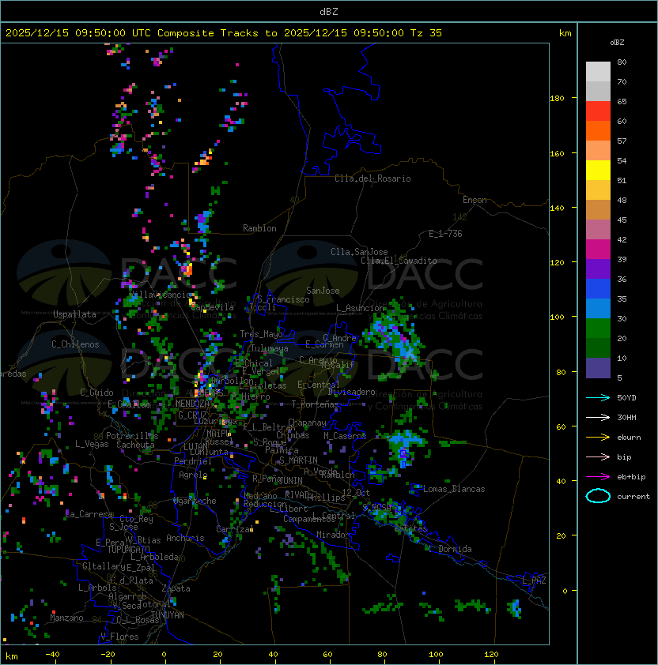This screenshot has height=665, width=658.
Task: Click the L_Asuncion map label
Action: tap(359, 308)
